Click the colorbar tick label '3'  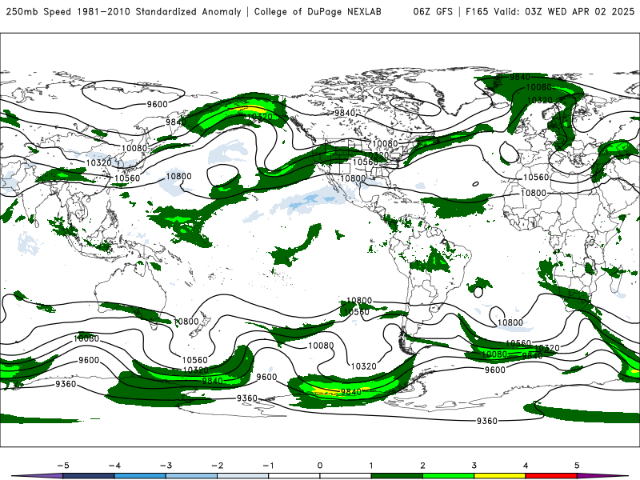(x=474, y=466)
